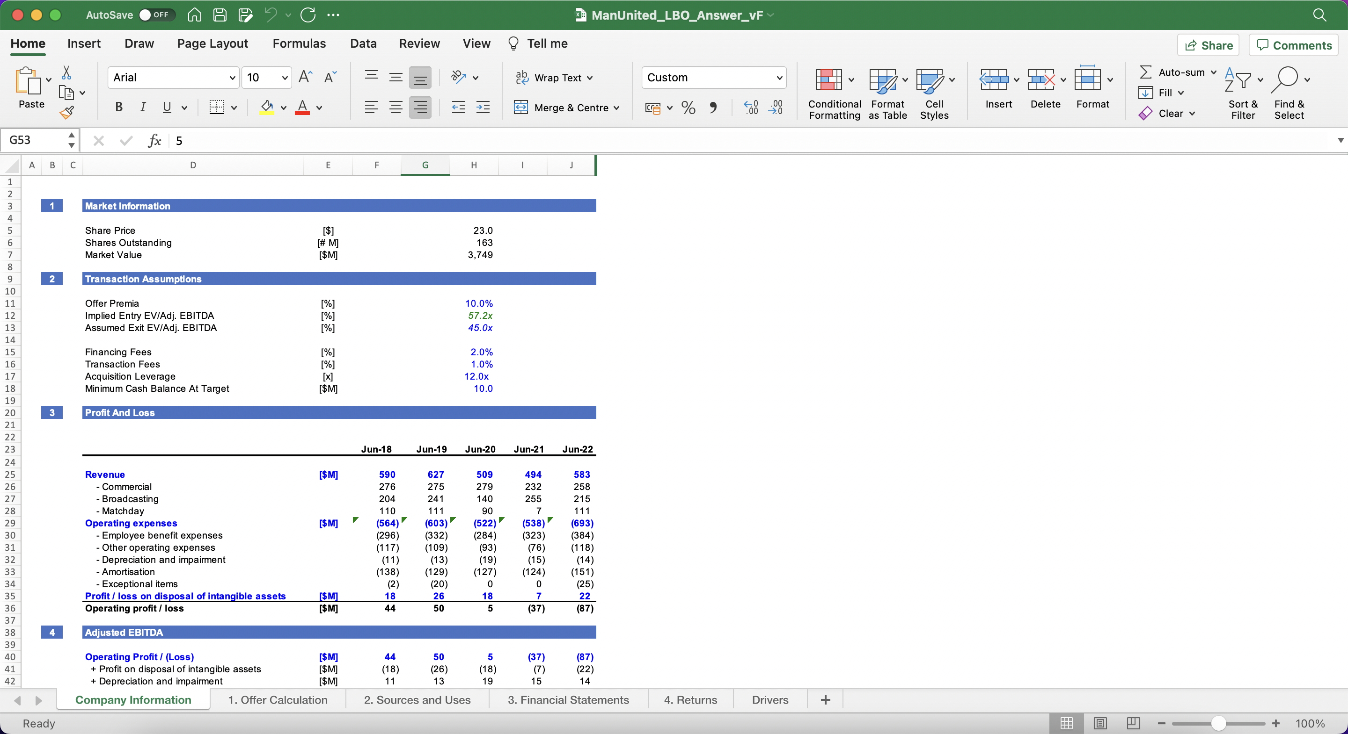Toggle Italic formatting

point(143,107)
